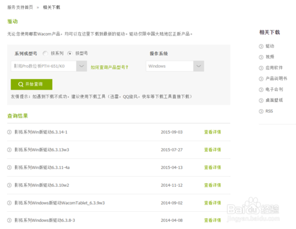Click the magnifier icon on the 开始查询 button
This screenshot has width=296, height=229.
[x=21, y=84]
